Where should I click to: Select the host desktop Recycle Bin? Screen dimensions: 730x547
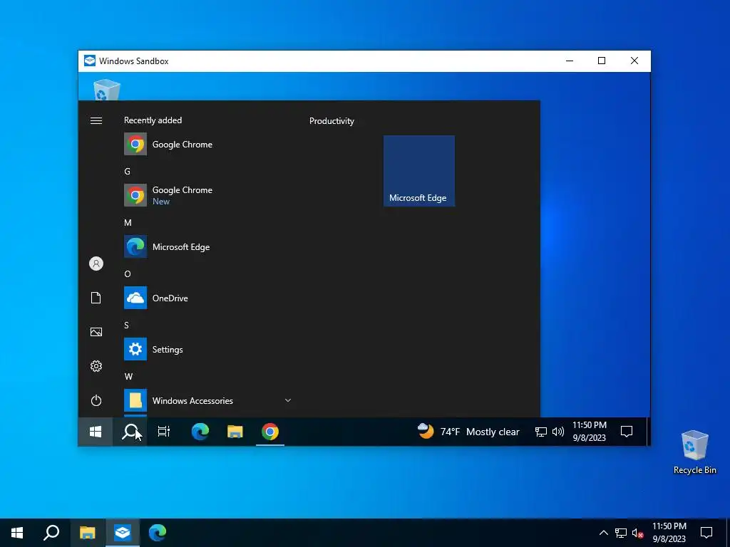point(694,452)
